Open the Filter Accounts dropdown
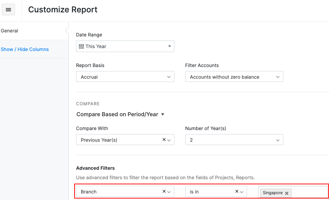Screen dimensions: 329x200 (277, 77)
